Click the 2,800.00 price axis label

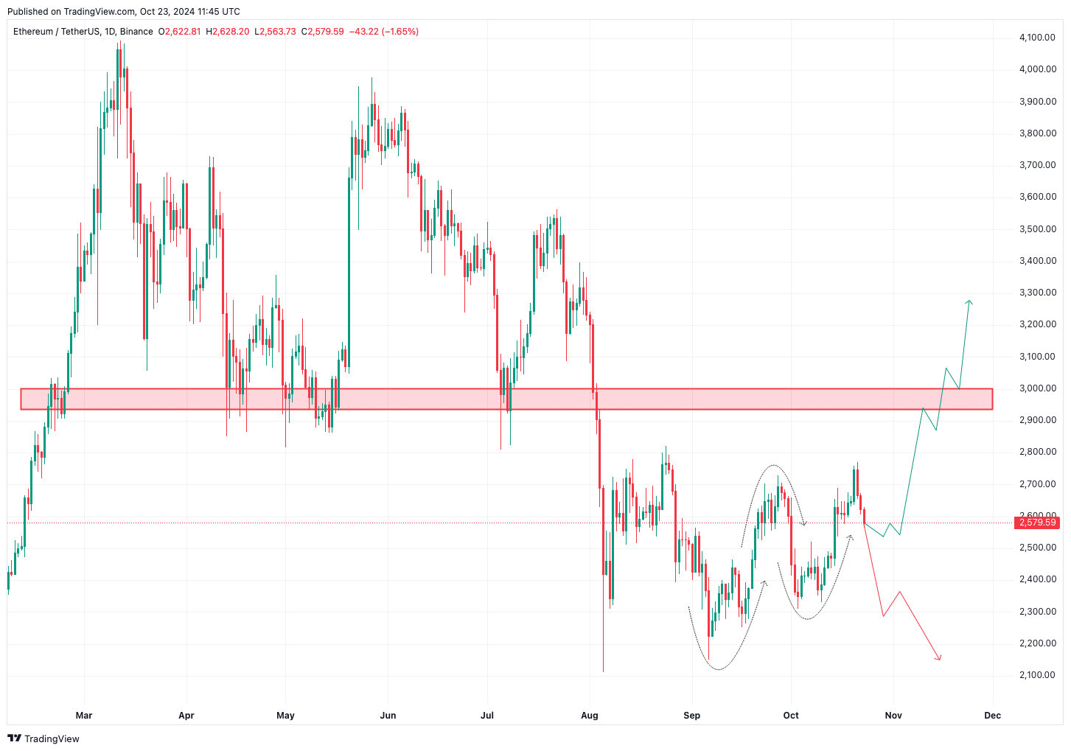click(1038, 452)
